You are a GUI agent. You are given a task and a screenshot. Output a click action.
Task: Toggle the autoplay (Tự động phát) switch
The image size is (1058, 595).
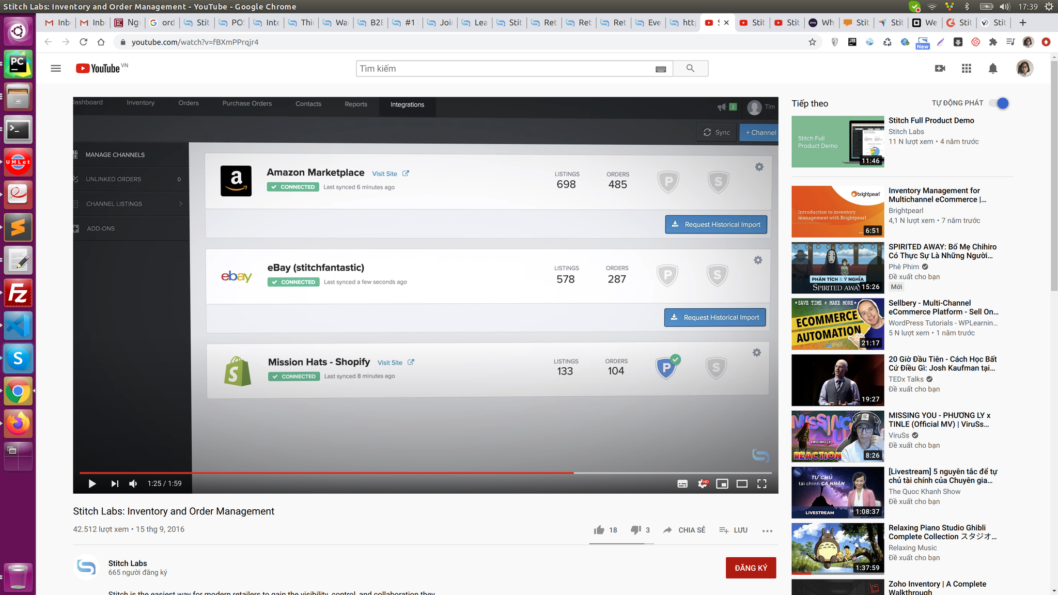[x=1002, y=103]
